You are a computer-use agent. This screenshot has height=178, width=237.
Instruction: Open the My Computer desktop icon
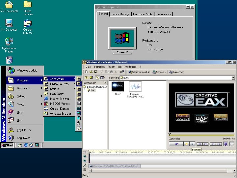coord(9,25)
